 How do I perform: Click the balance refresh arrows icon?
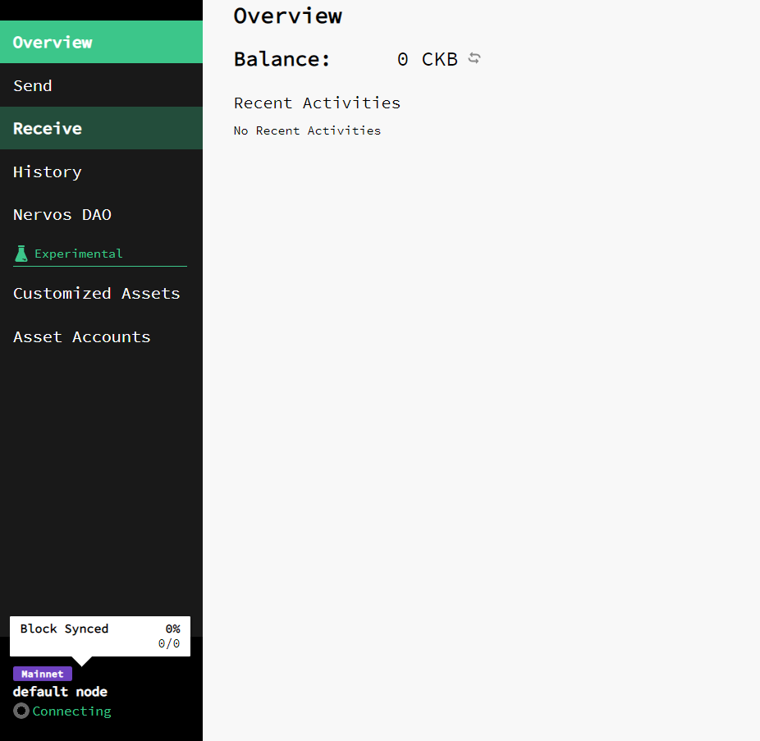474,58
